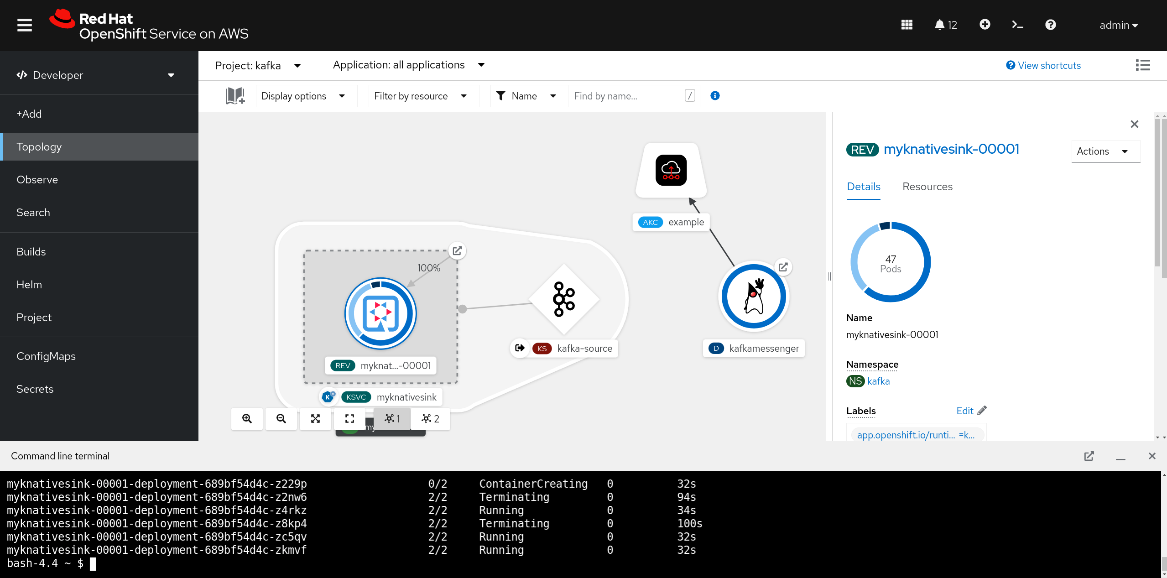This screenshot has height=578, width=1167.
Task: Click the Find by name input field
Action: point(627,96)
